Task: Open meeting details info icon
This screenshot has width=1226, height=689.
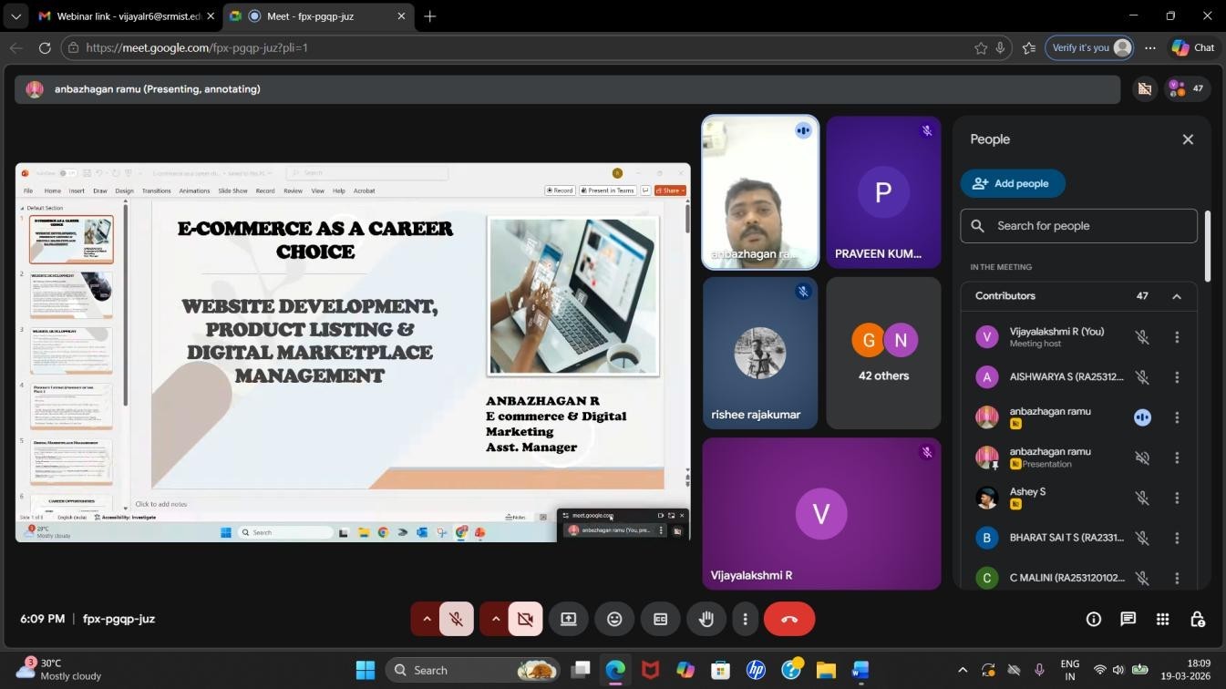Action: click(x=1094, y=619)
